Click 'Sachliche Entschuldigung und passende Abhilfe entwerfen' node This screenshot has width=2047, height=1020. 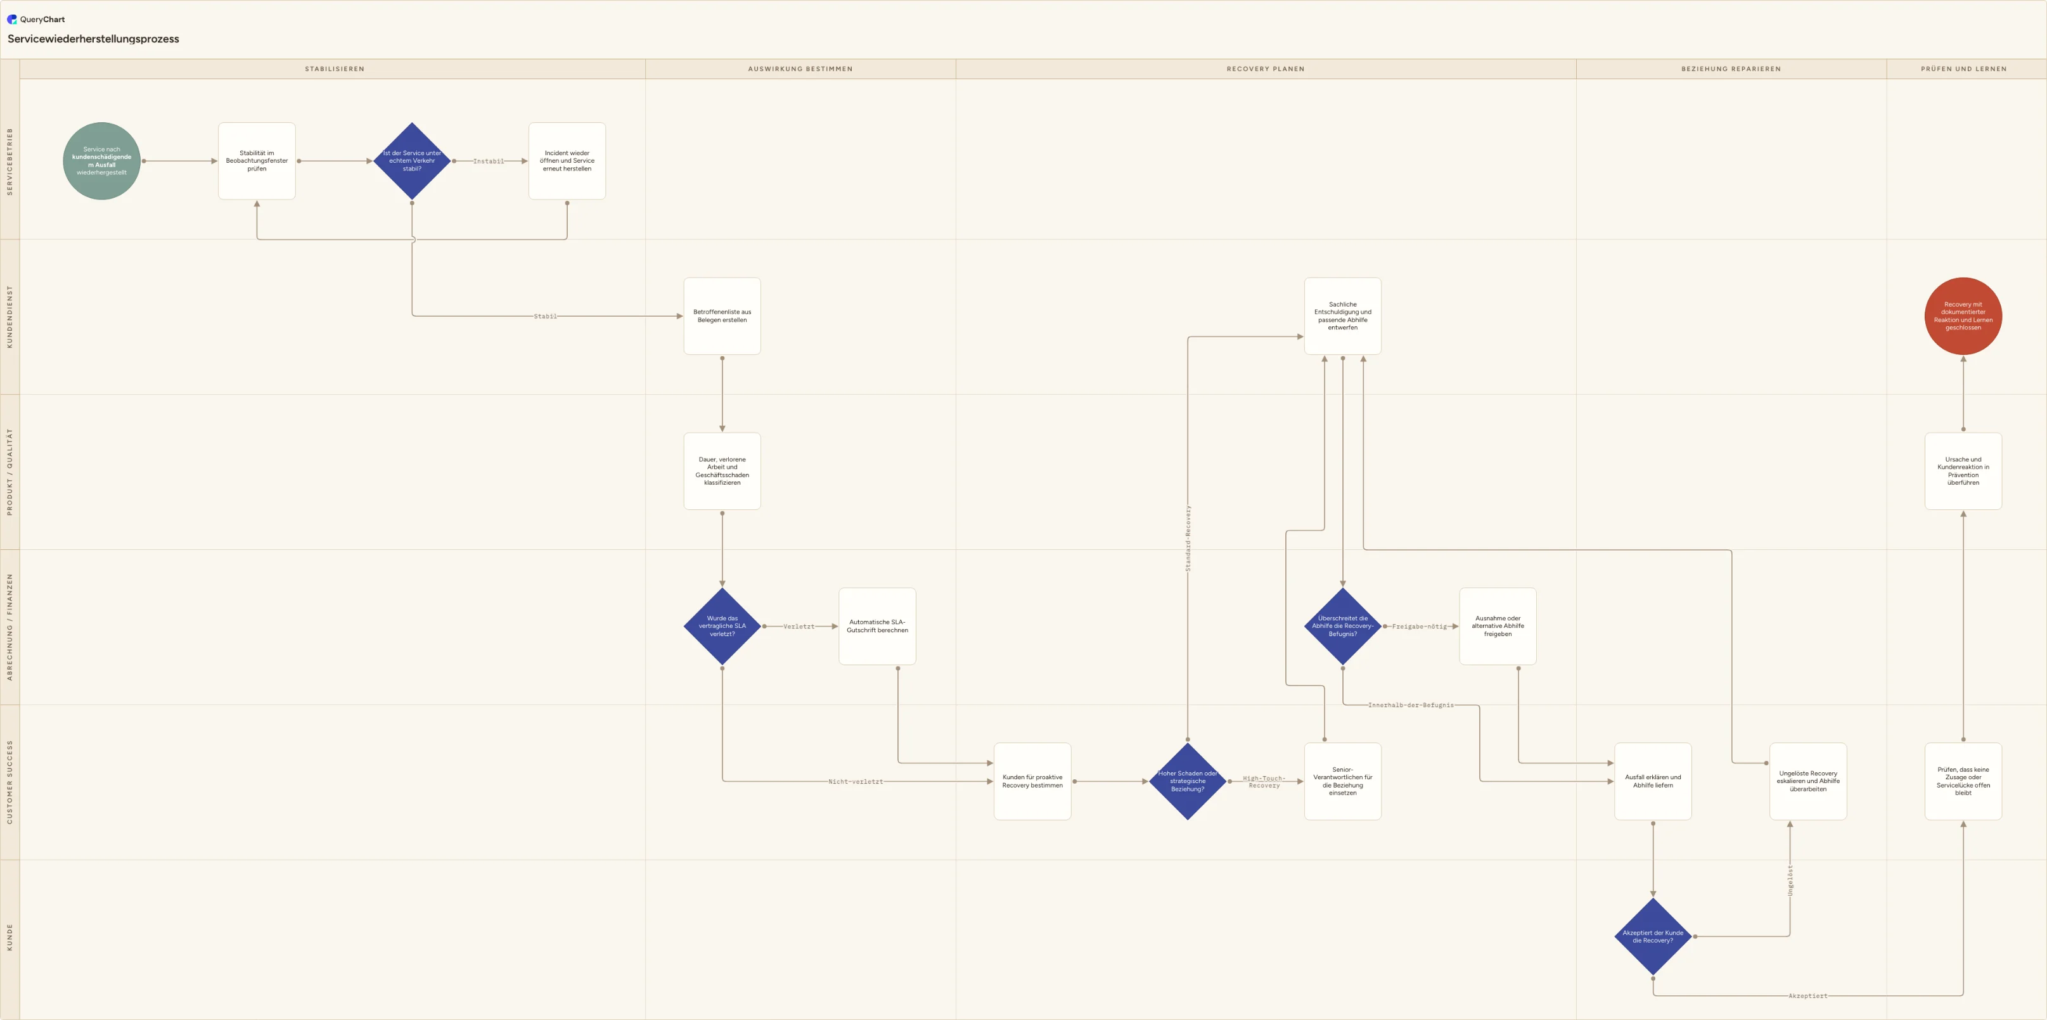tap(1343, 316)
